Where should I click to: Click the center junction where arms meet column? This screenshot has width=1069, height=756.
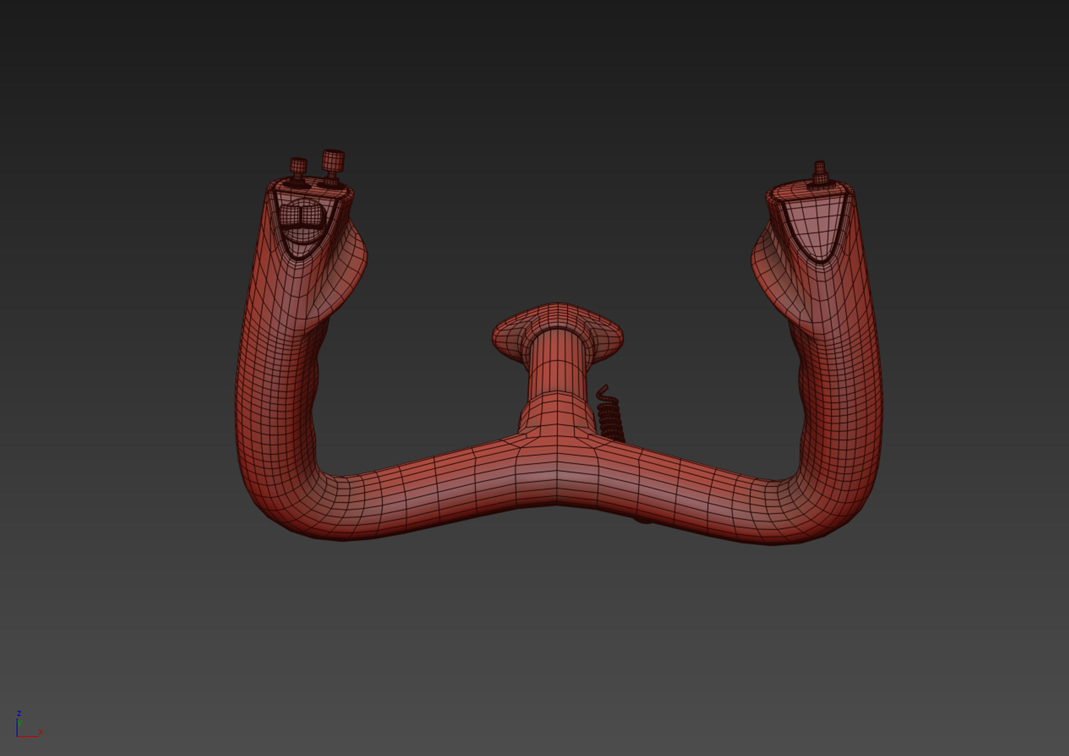coord(556,459)
